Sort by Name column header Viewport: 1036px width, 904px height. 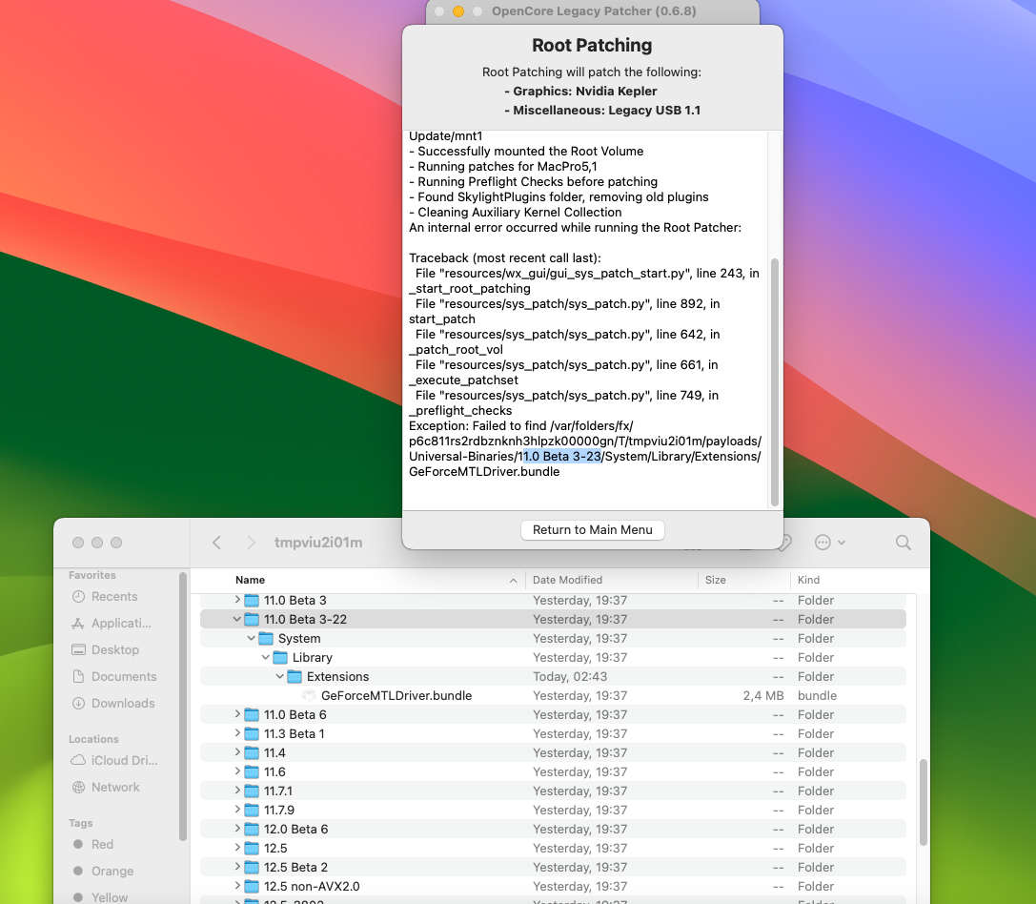[250, 580]
